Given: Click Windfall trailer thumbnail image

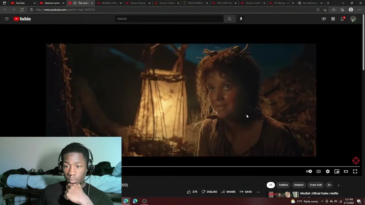Looking at the screenshot, I should click(x=283, y=194).
